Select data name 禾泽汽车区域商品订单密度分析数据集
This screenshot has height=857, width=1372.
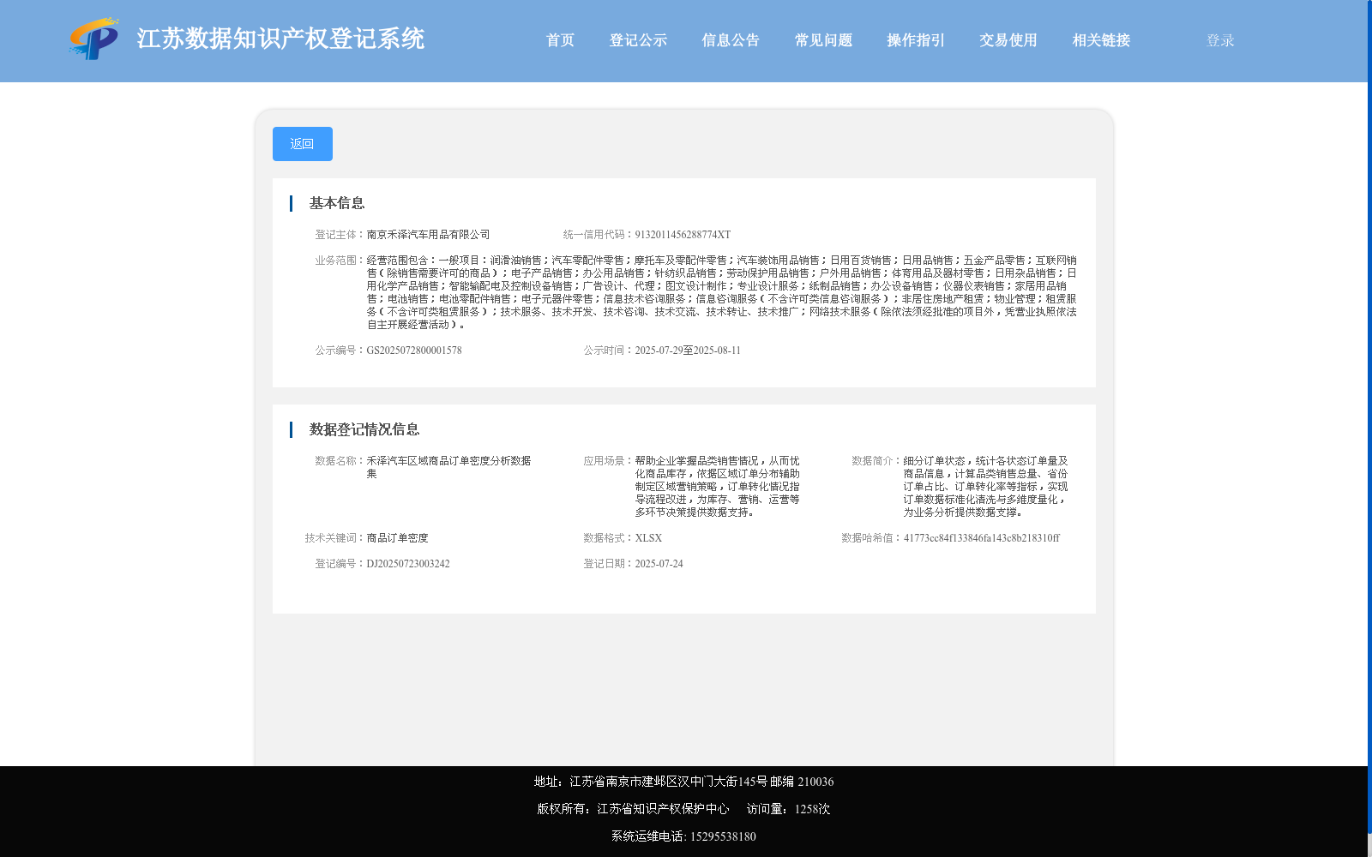[x=449, y=467]
